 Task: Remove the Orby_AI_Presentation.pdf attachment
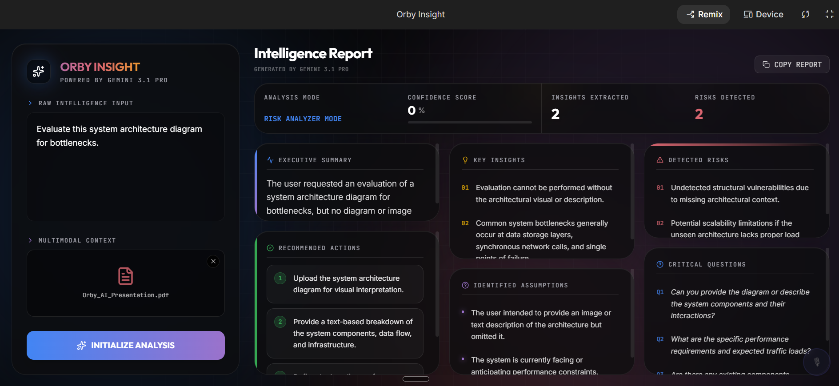213,261
